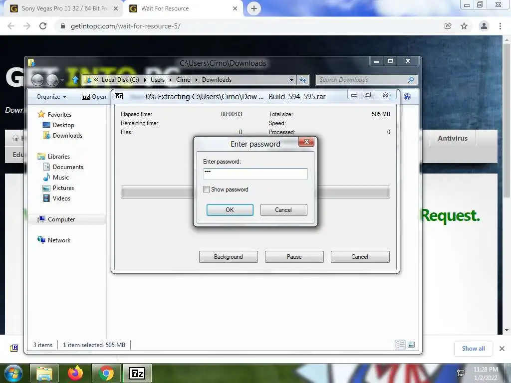Click Explorer address bar refresh icon
Viewport: 511px width, 383px height.
click(303, 80)
